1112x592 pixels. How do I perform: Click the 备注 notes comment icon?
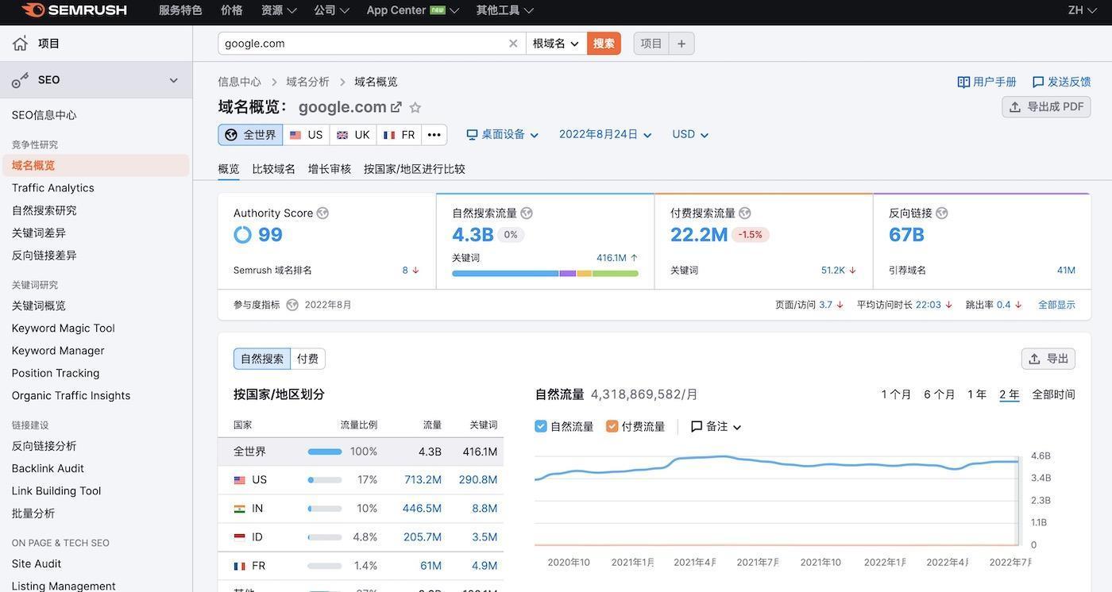pyautogui.click(x=697, y=427)
